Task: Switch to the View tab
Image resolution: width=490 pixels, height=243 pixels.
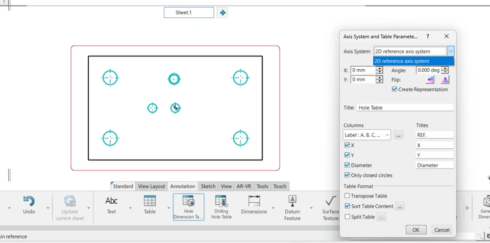Action: pyautogui.click(x=226, y=186)
